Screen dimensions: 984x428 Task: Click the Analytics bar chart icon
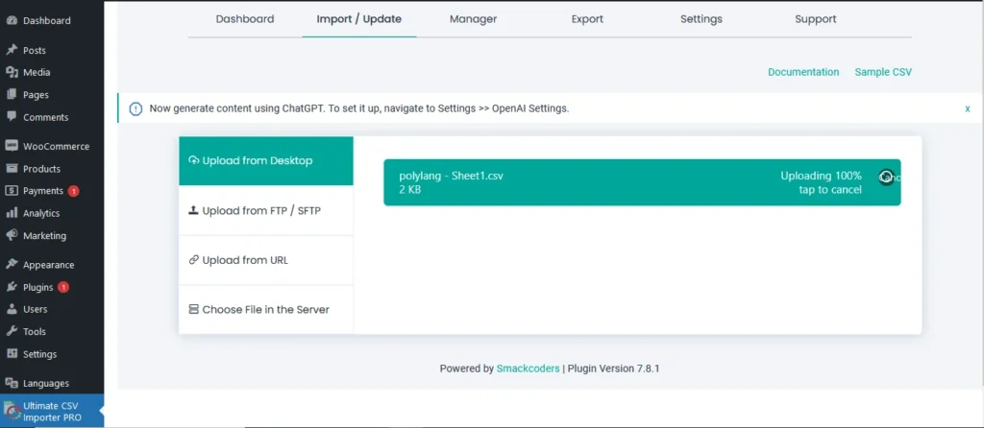(12, 213)
